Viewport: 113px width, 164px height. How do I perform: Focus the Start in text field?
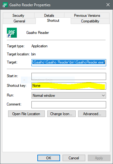(x=69, y=76)
